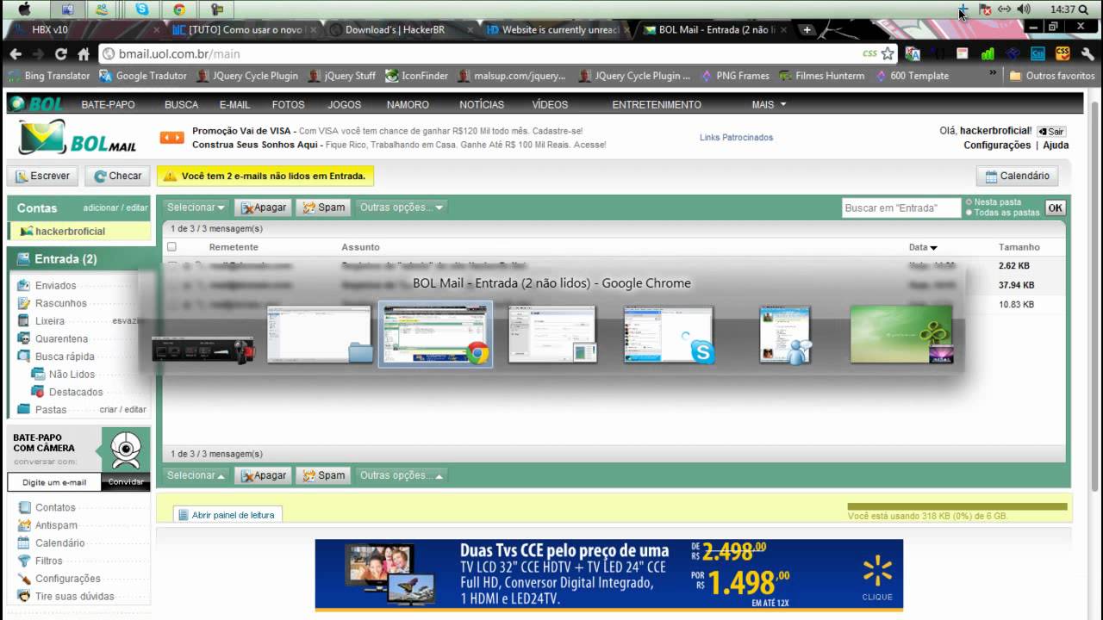Click Chrome reload page icon
The width and height of the screenshot is (1103, 620).
point(60,53)
